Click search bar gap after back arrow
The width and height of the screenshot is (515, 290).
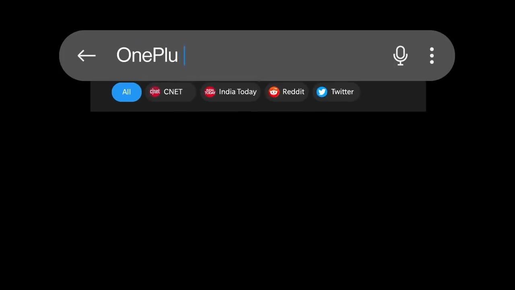point(106,56)
